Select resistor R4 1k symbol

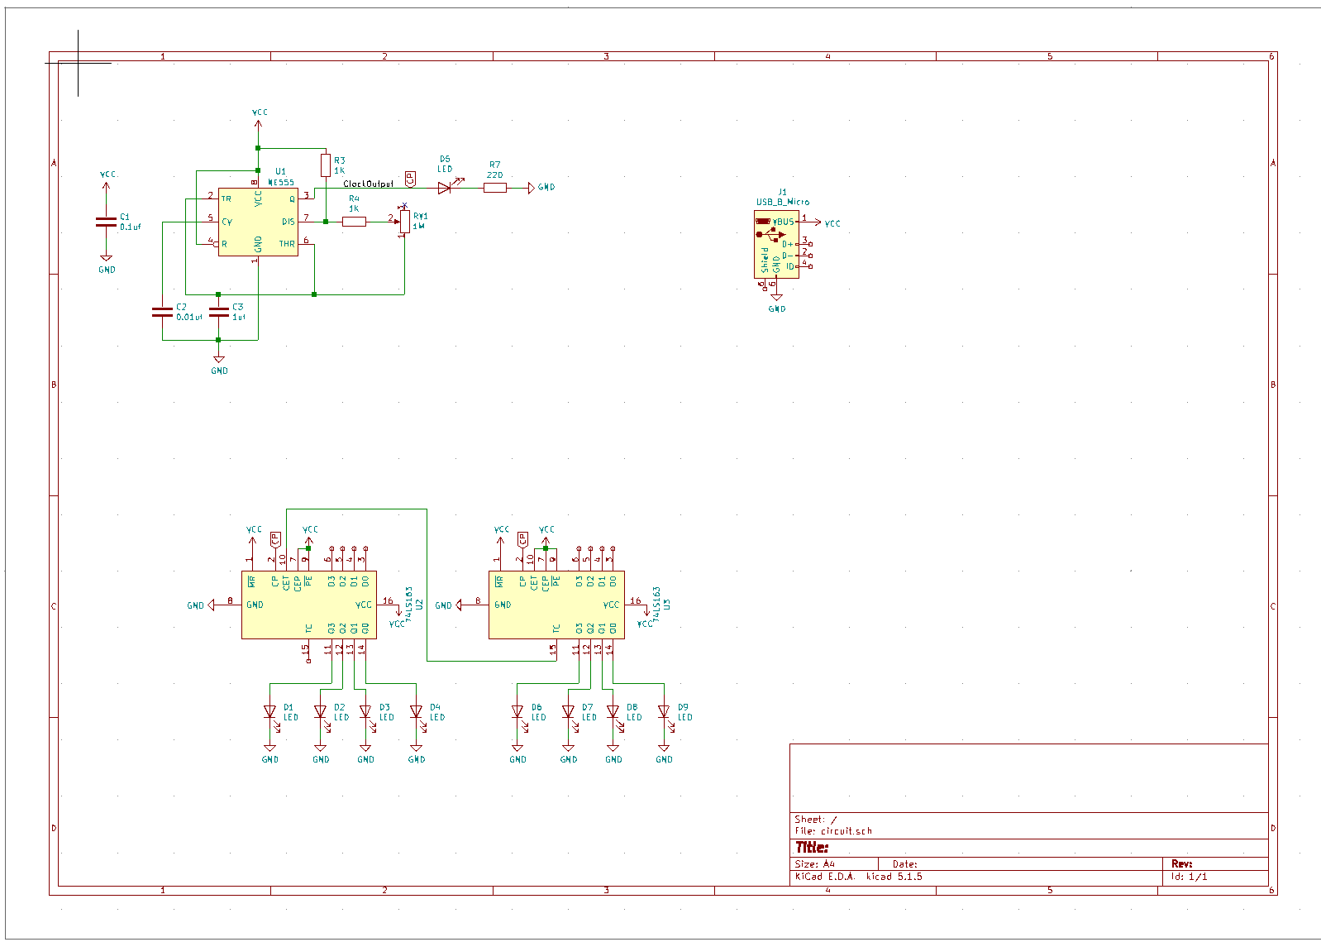pyautogui.click(x=354, y=222)
